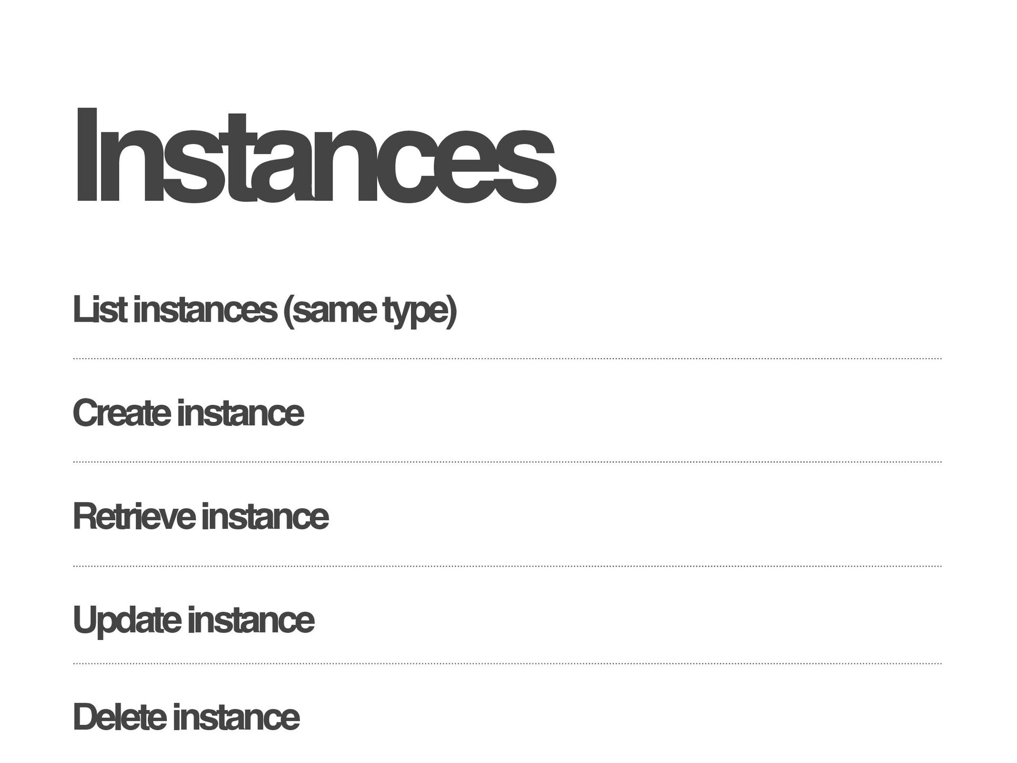This screenshot has height=763, width=1017.
Task: Select the "Delete instance" list item
Action: pos(186,717)
